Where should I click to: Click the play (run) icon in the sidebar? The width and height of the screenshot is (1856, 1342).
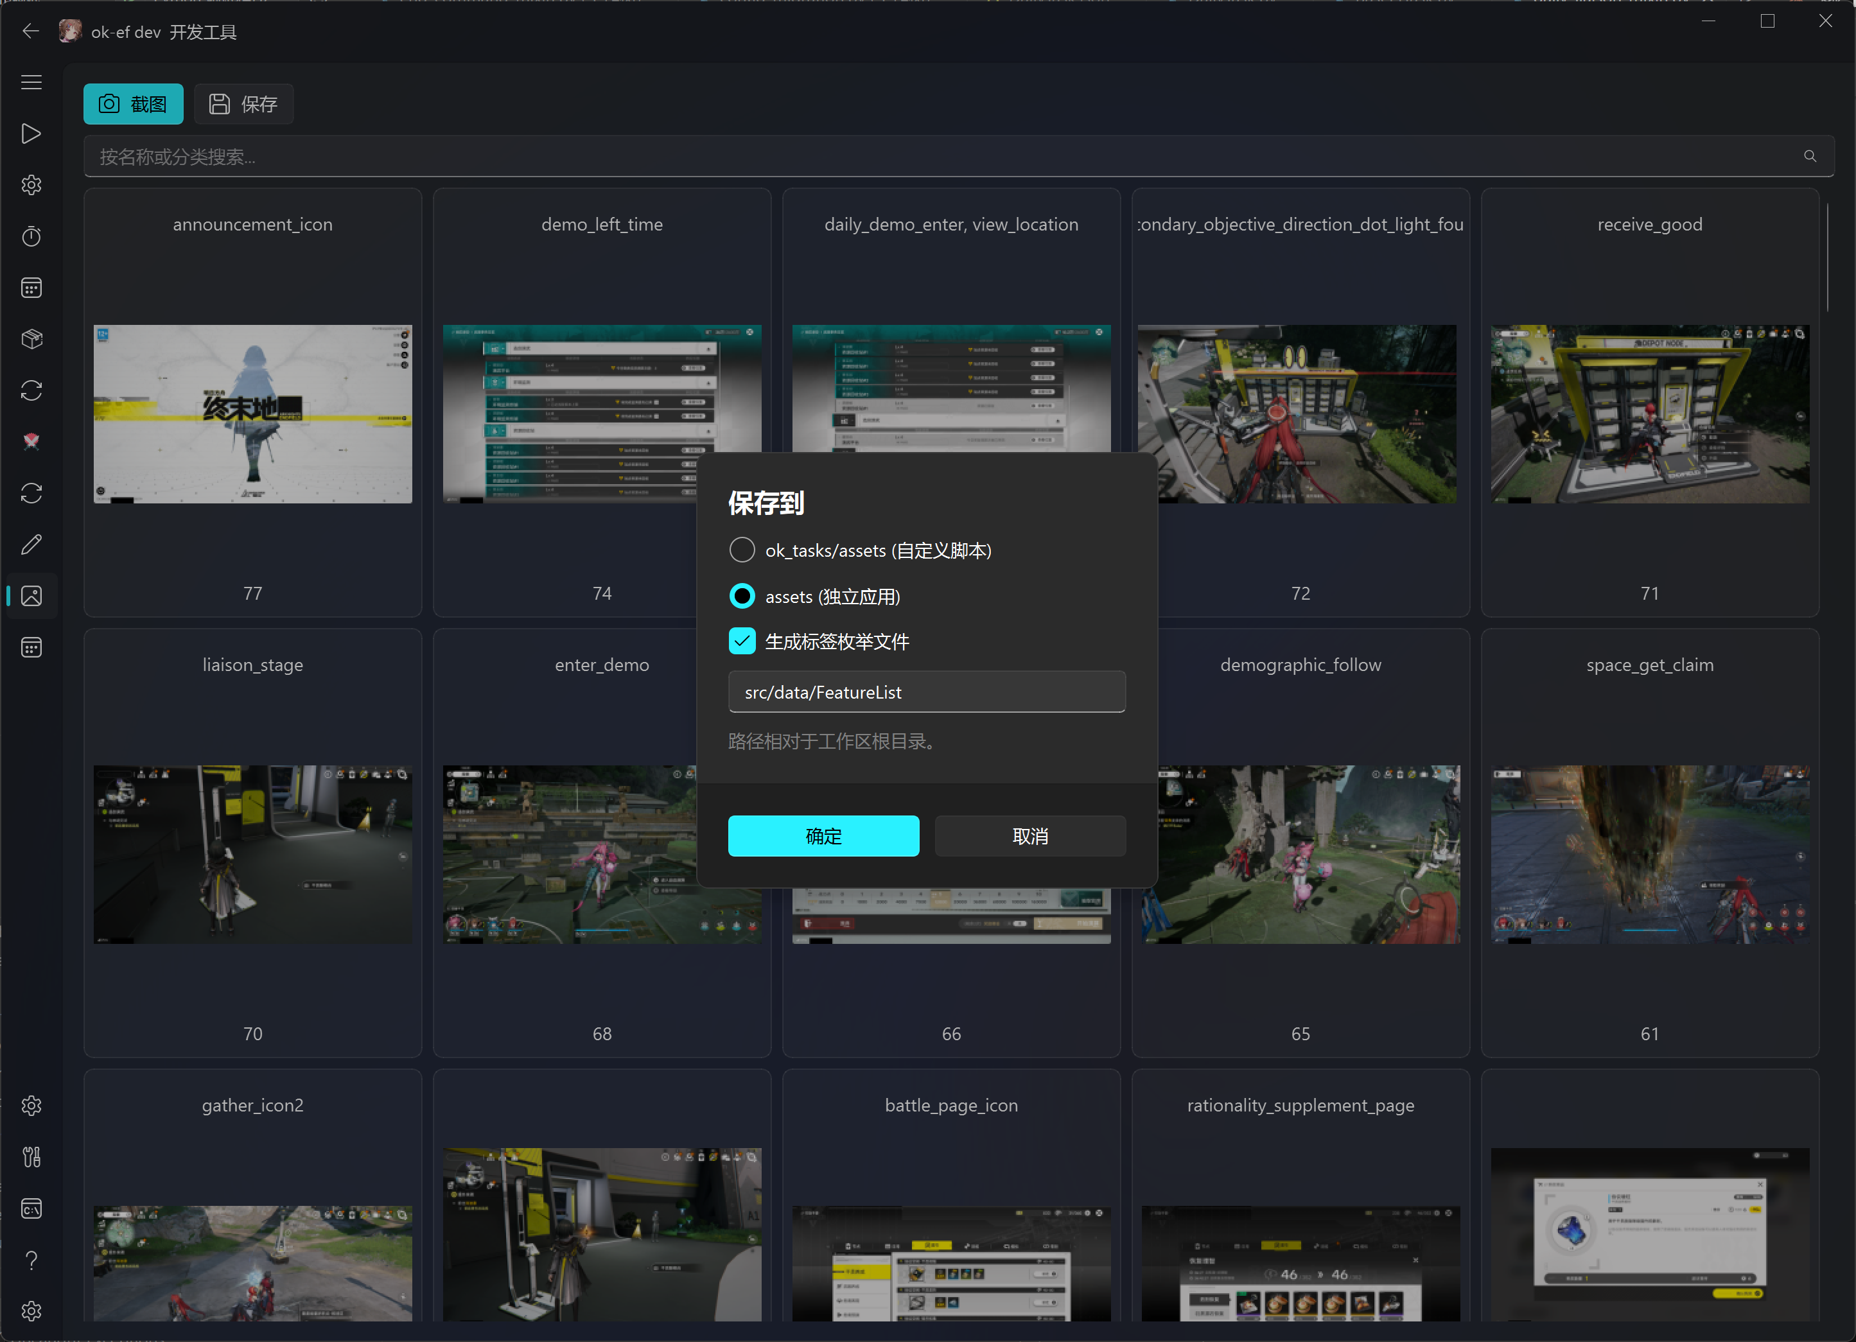(31, 134)
